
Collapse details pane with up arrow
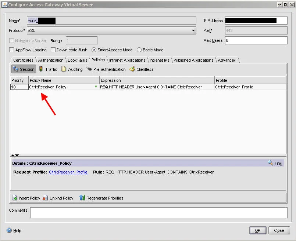click(13, 155)
